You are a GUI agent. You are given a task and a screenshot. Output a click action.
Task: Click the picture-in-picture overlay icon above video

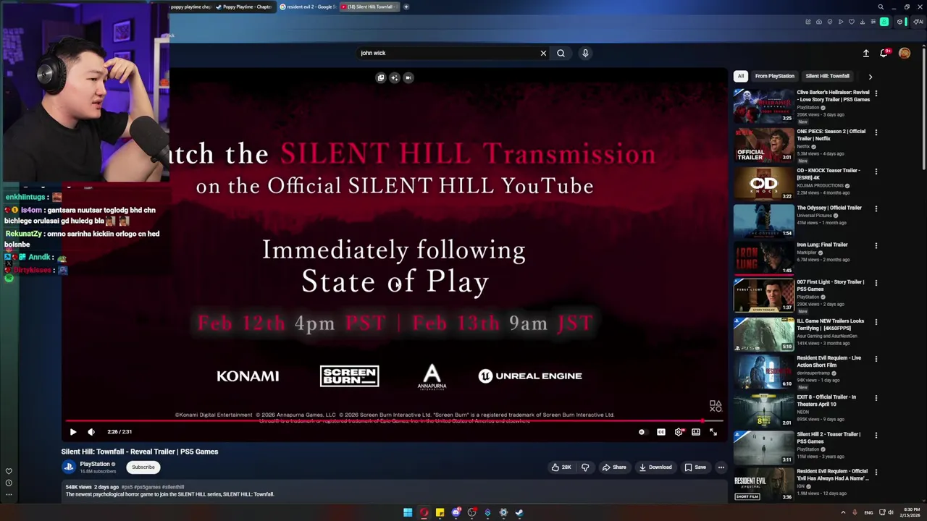381,77
